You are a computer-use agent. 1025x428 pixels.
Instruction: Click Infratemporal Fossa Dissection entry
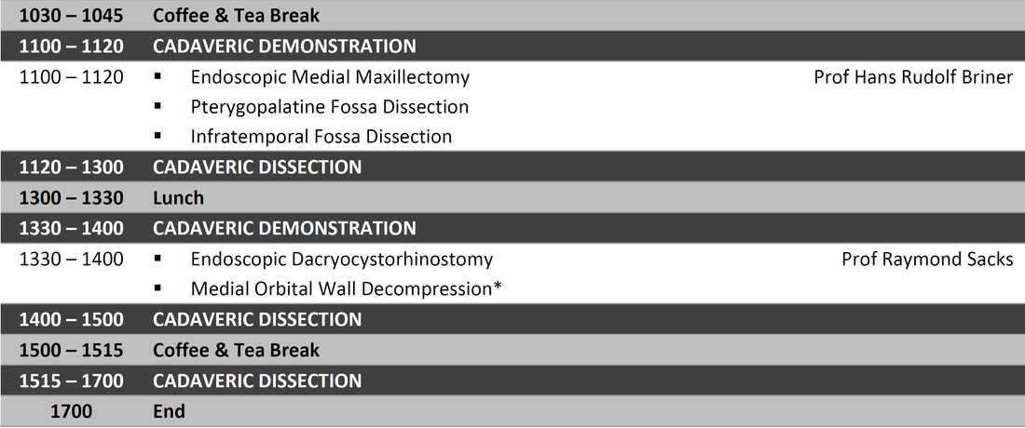321,137
